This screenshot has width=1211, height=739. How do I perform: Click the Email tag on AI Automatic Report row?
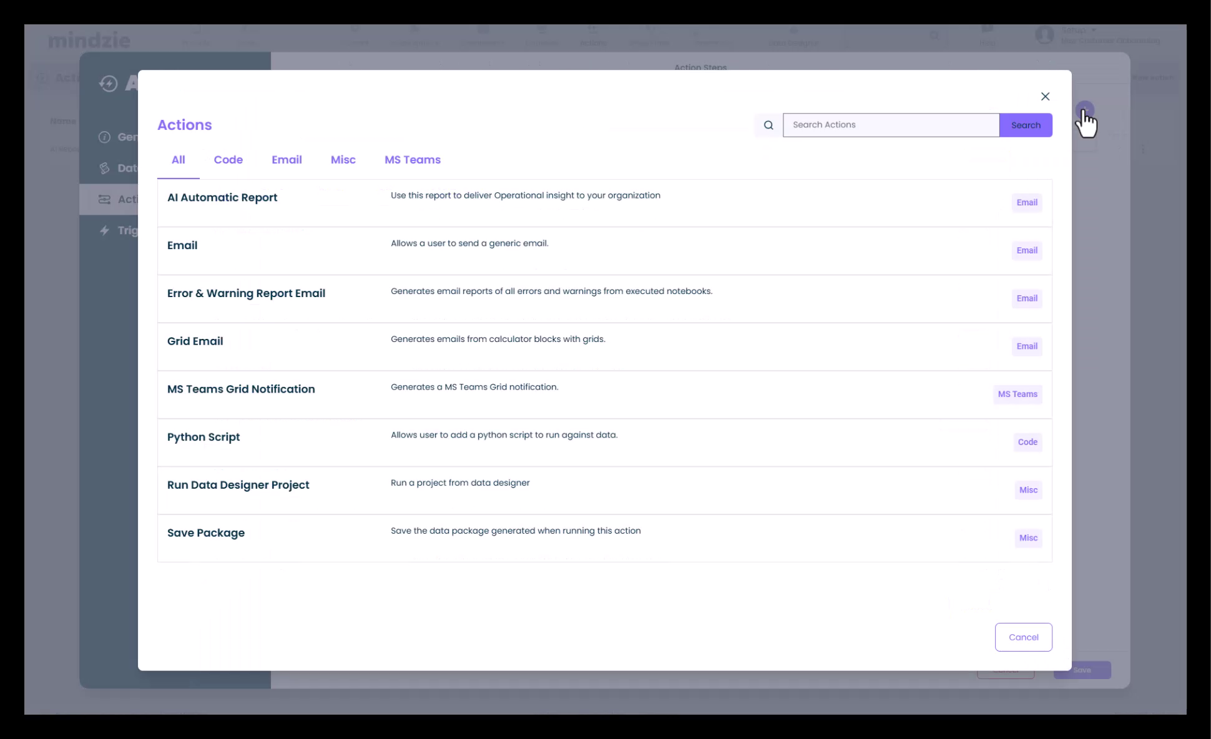[1027, 203]
